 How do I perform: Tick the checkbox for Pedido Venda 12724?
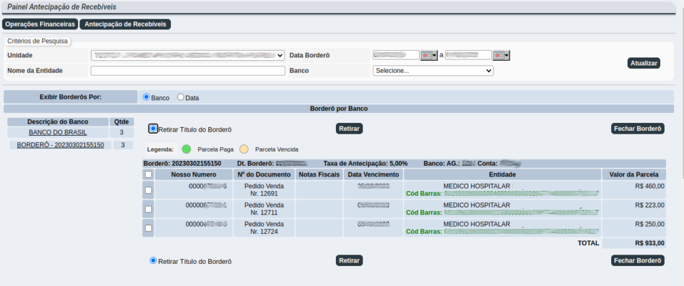click(x=148, y=227)
